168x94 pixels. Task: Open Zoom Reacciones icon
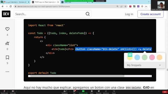click(x=99, y=92)
